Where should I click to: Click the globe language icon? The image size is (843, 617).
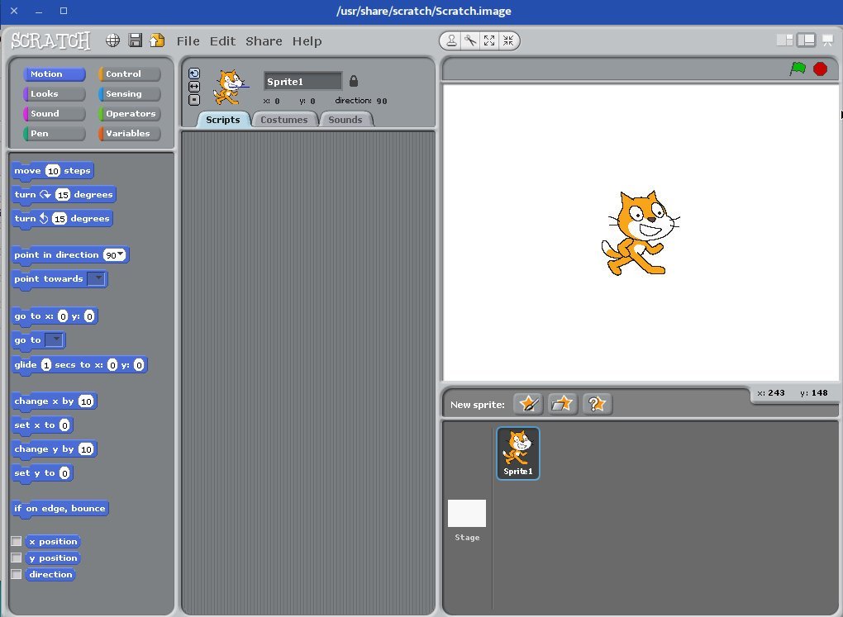[113, 40]
